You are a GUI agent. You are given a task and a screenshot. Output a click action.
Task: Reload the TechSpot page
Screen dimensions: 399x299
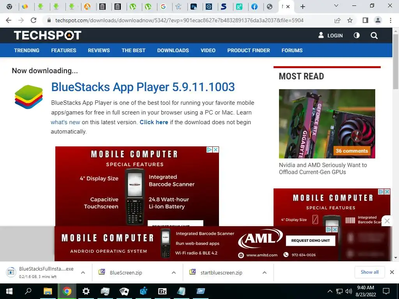(34, 20)
